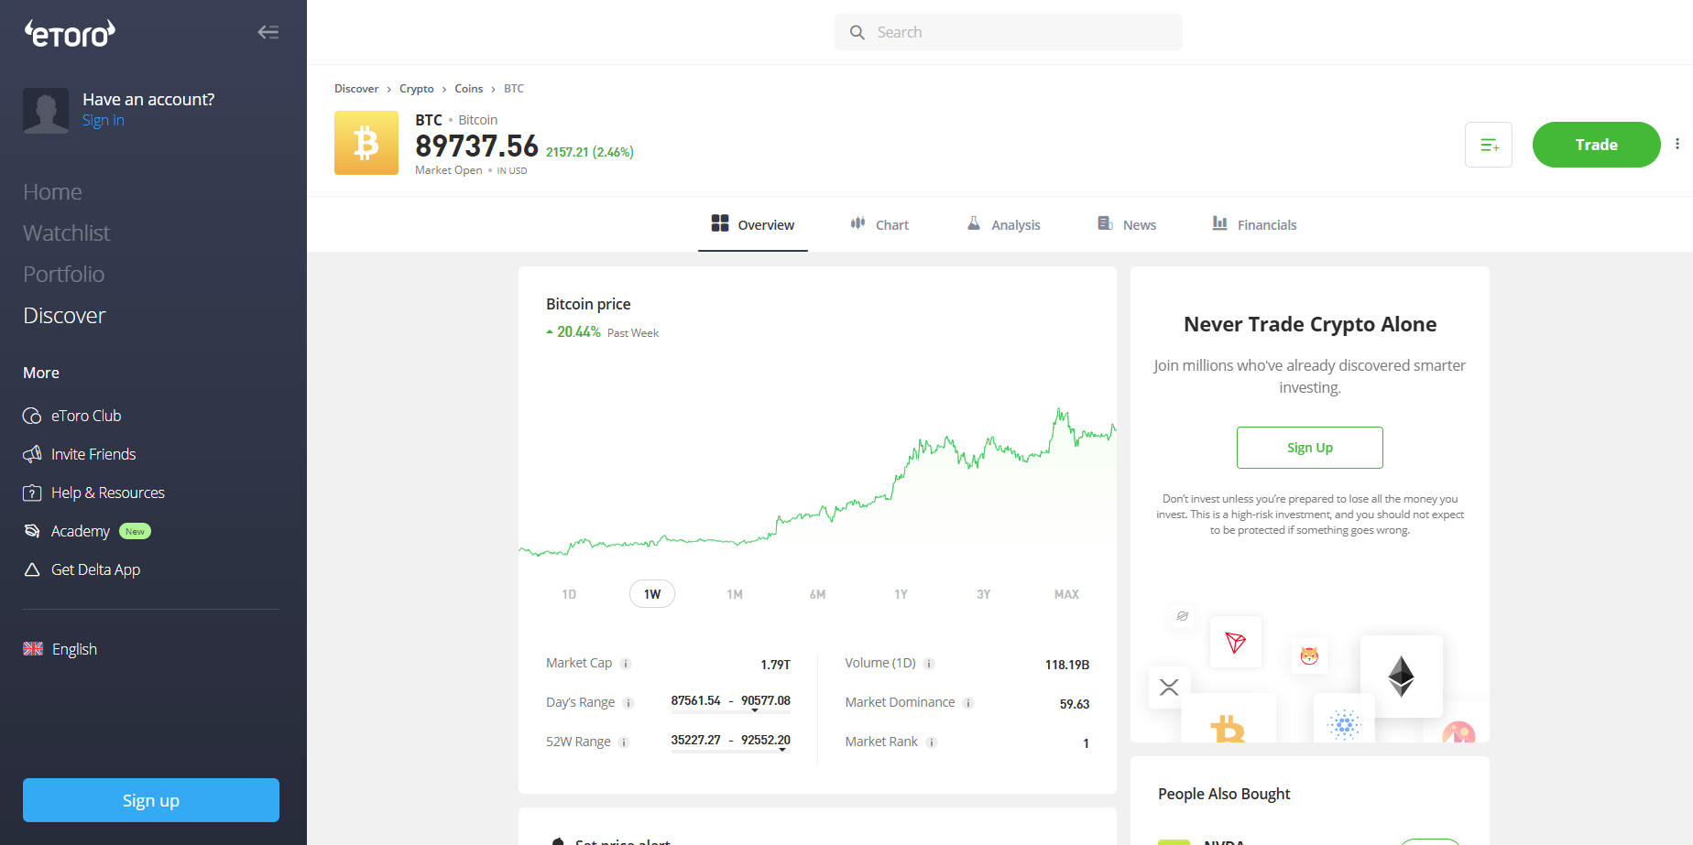Click the Day's Range slider marker
Viewport: 1693px width, 845px height.
click(755, 710)
